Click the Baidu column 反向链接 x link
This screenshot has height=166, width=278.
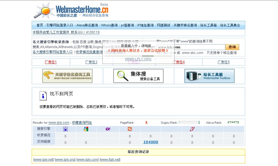tap(65, 142)
